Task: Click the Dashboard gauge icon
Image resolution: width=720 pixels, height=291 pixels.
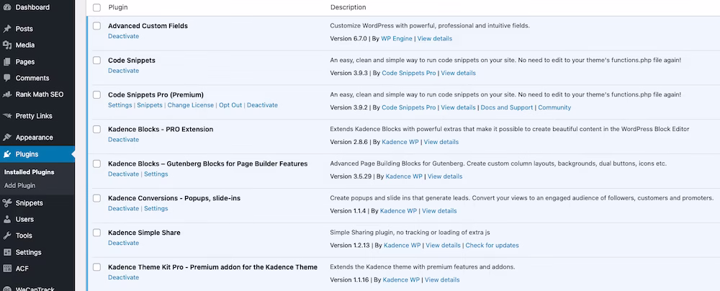Action: pos(7,7)
